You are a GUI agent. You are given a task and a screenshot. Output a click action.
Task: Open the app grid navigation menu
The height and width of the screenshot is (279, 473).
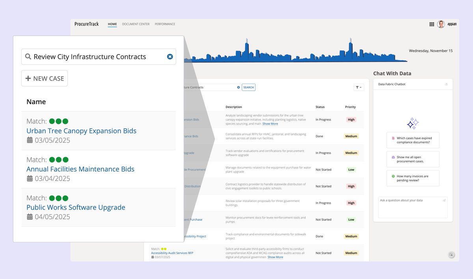click(x=432, y=24)
